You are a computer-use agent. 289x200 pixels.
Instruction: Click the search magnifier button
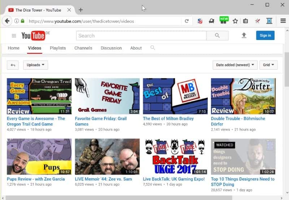tap(217, 35)
